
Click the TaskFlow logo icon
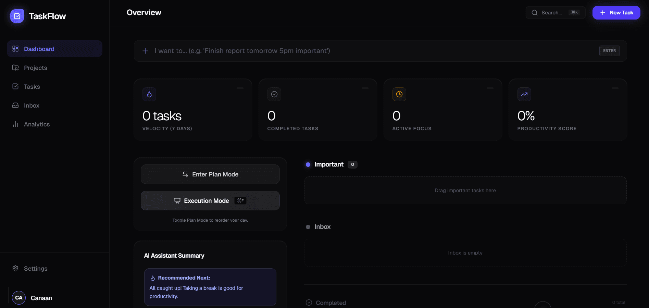pos(17,16)
